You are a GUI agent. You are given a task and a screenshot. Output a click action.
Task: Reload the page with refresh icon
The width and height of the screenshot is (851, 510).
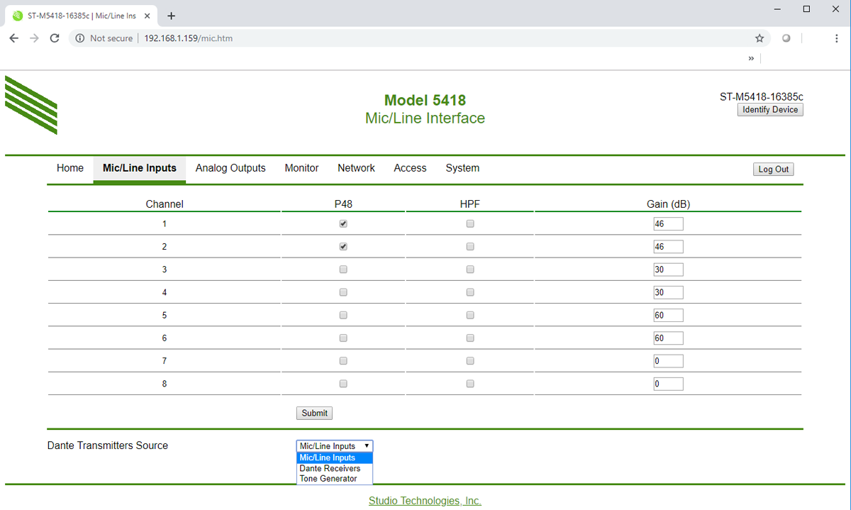[55, 38]
